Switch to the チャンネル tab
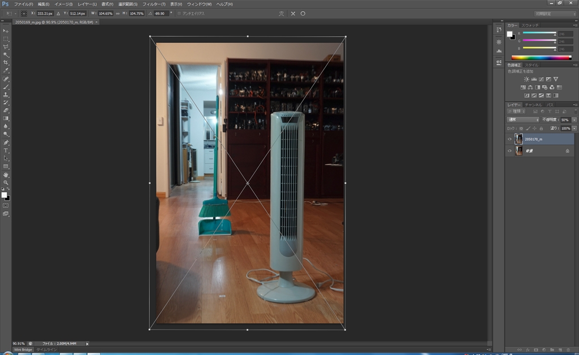This screenshot has width=579, height=355. (x=533, y=105)
